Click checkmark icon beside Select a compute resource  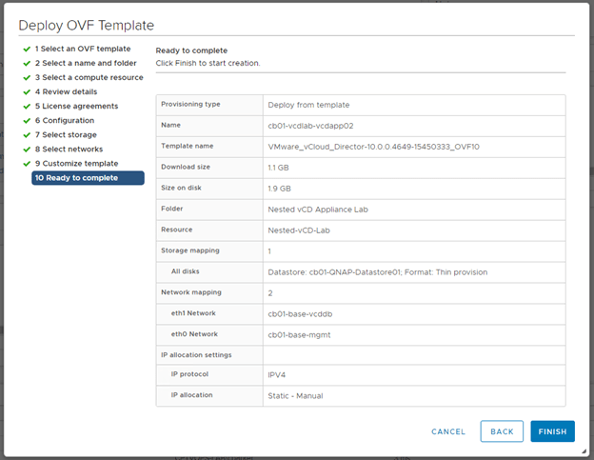(25, 77)
